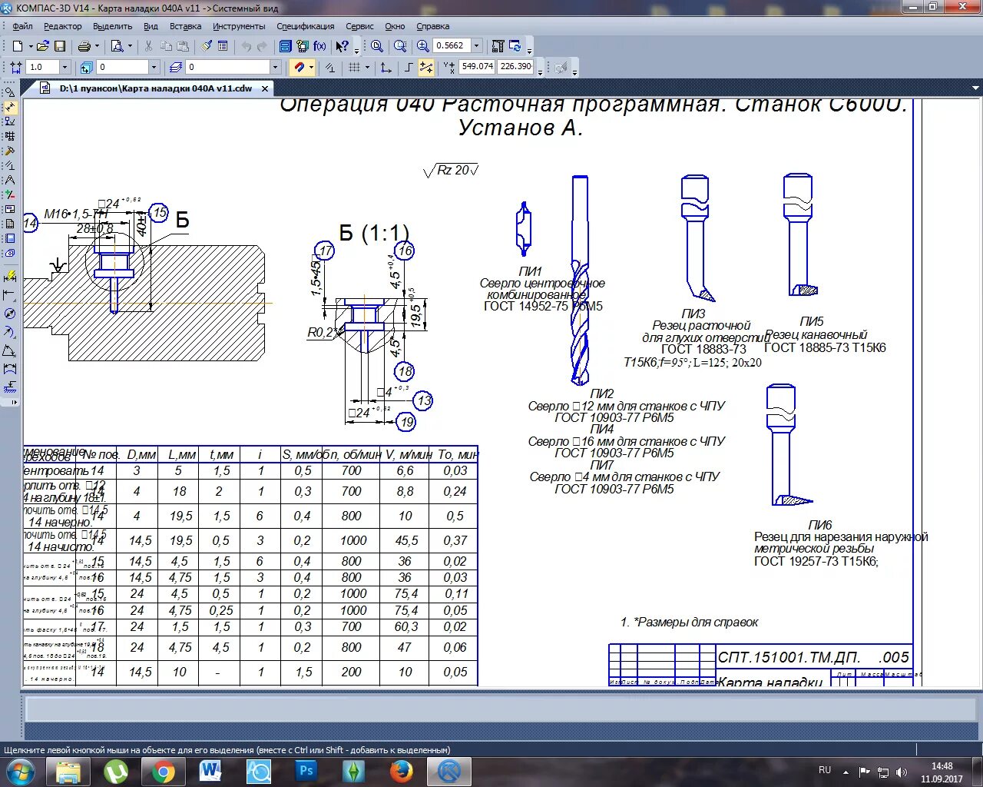Open Windows Start button
Screen dimensions: 983x787
[21, 771]
